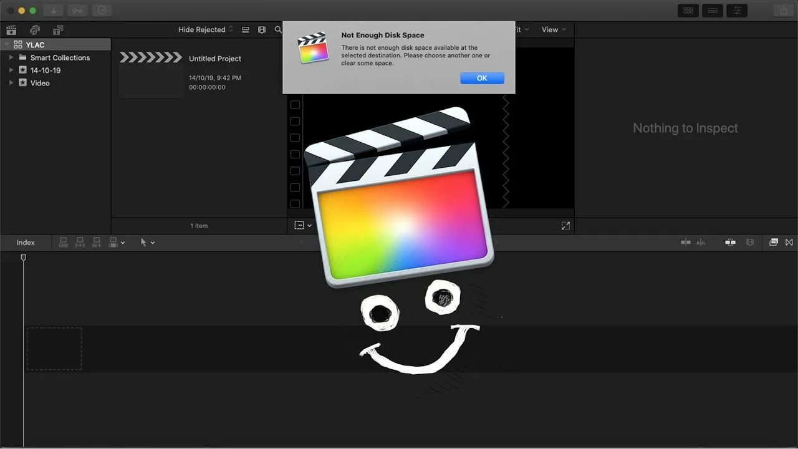Open the edit options dropdown arrow
Image resolution: width=798 pixels, height=449 pixels.
123,243
